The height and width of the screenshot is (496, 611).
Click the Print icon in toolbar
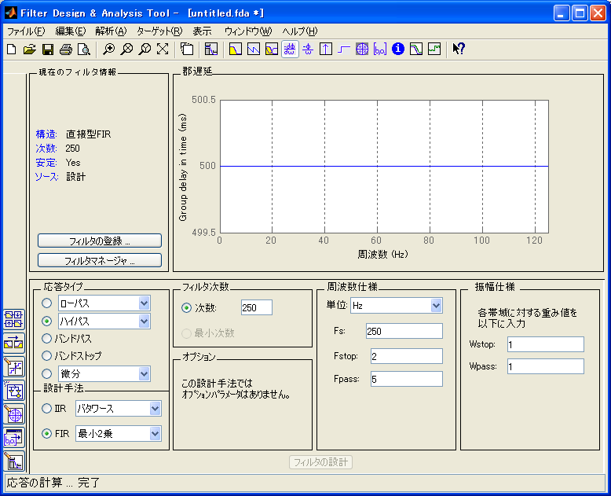[66, 50]
